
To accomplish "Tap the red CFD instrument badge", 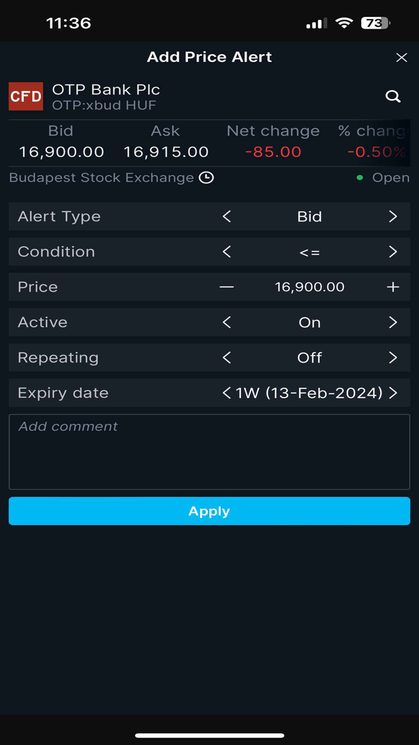I will 26,97.
